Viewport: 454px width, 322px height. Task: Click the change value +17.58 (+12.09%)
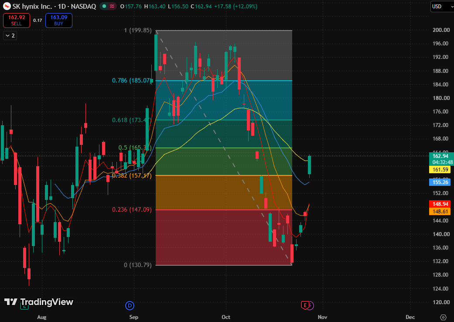(236, 7)
